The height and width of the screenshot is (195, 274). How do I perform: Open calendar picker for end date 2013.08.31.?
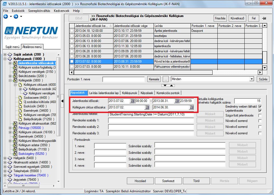(x=176, y=101)
